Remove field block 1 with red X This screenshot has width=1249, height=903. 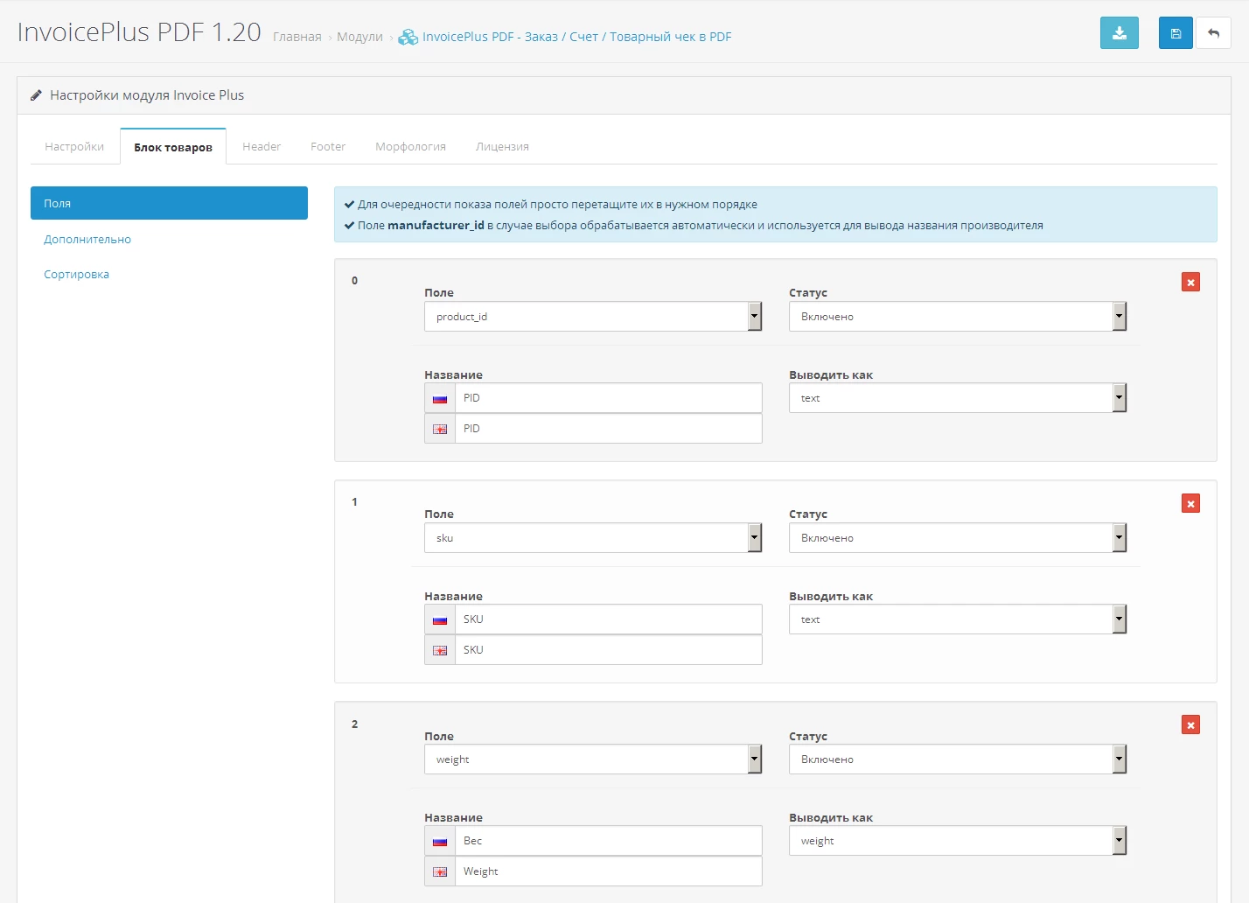click(1190, 503)
